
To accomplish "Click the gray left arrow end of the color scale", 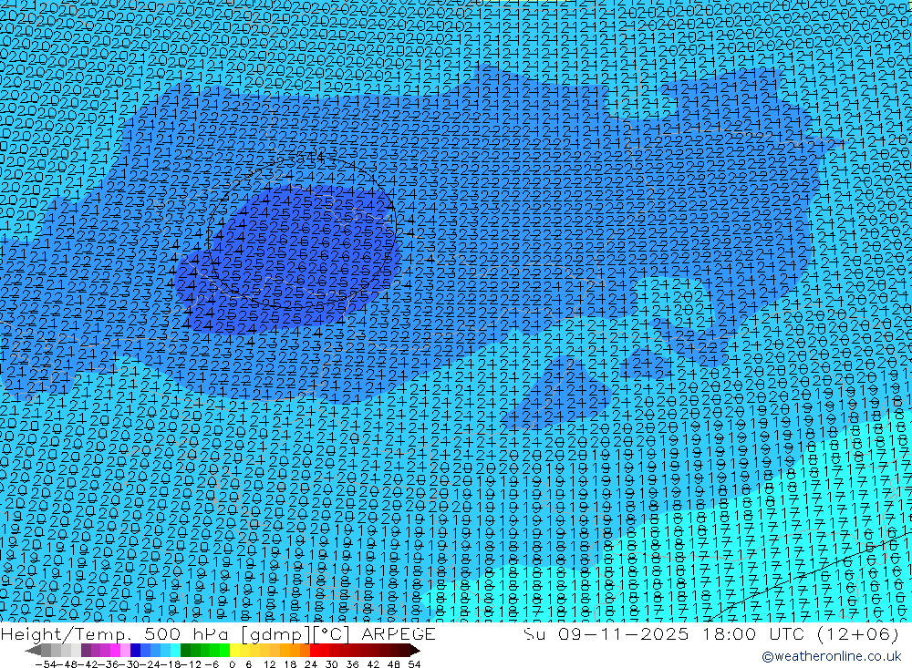I will click(x=33, y=651).
